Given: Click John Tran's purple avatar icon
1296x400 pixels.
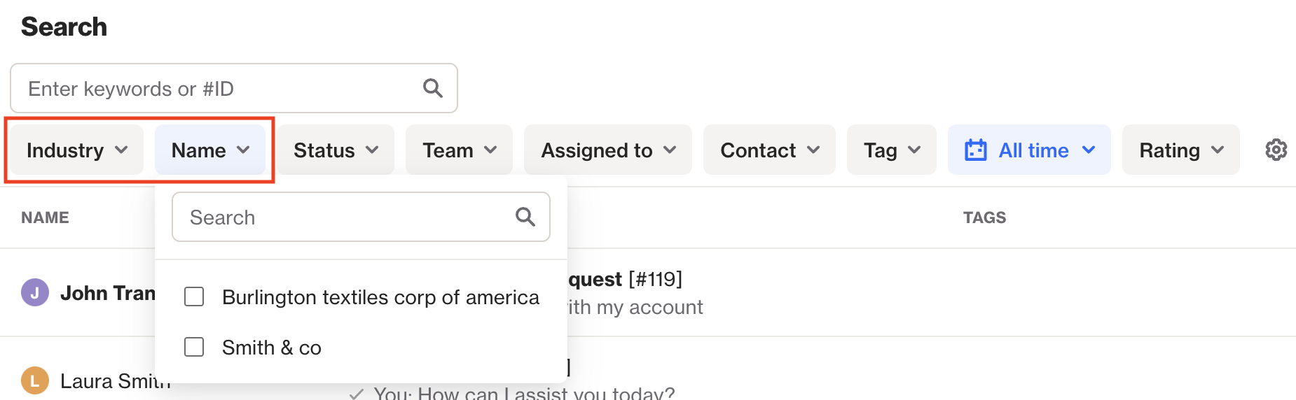Looking at the screenshot, I should point(35,292).
